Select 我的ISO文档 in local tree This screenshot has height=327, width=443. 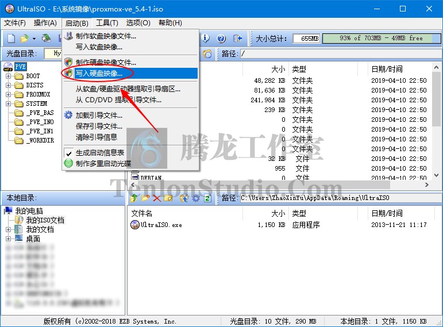pos(45,220)
